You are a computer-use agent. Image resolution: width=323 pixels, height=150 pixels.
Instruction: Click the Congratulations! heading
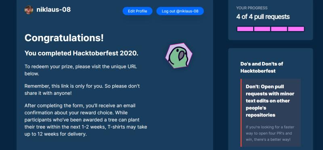(x=64, y=38)
